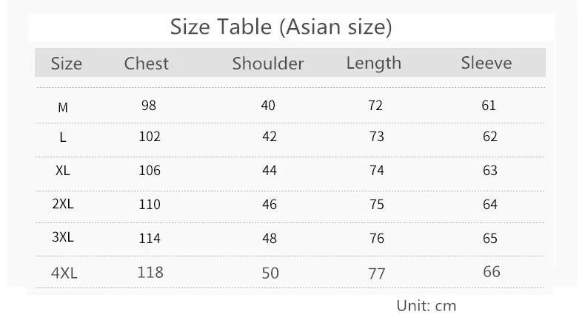Click chest value 98 for size M
This screenshot has height=334, width=585.
(149, 106)
